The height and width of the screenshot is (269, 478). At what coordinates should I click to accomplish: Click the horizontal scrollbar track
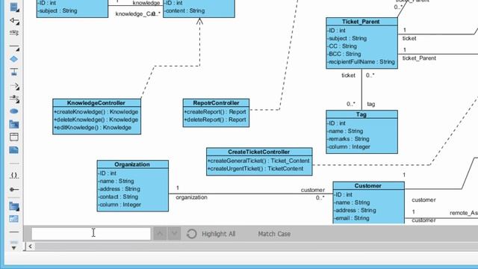pos(256,247)
